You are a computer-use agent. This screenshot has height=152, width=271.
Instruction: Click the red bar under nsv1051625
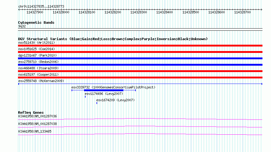tap(140, 52)
